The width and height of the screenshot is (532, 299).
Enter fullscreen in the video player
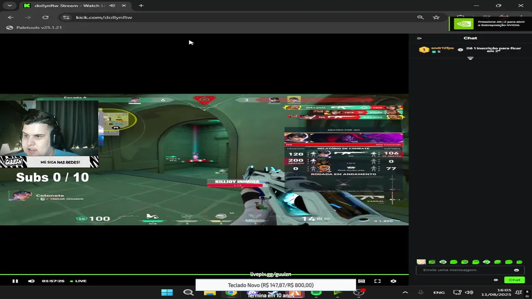point(377,281)
